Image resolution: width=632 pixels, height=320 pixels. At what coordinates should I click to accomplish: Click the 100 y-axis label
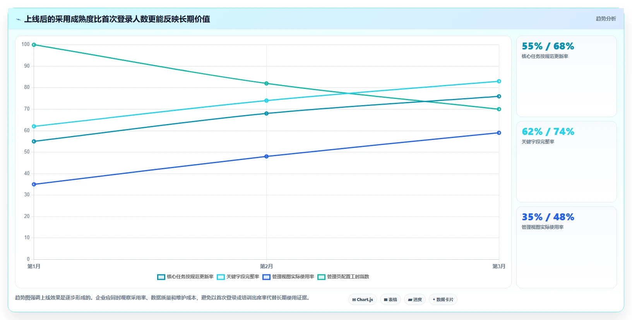click(26, 44)
